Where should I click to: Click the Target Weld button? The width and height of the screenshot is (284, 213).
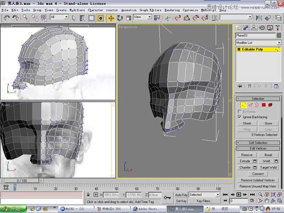(x=268, y=167)
